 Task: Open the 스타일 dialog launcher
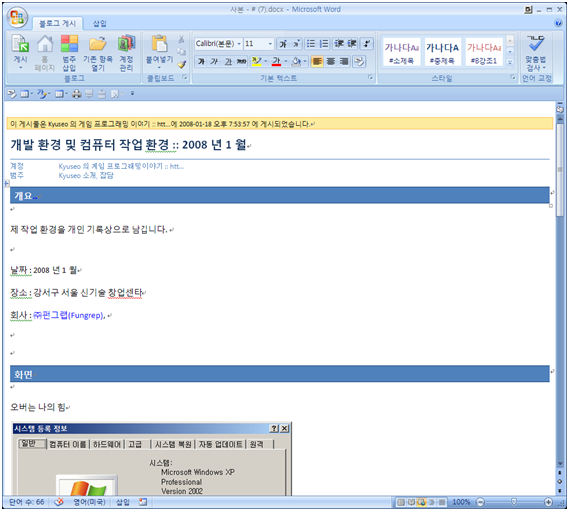click(x=513, y=78)
